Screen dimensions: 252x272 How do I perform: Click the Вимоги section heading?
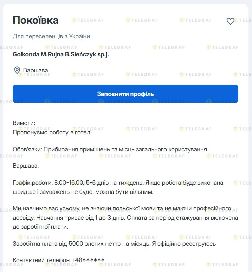pyautogui.click(x=24, y=123)
